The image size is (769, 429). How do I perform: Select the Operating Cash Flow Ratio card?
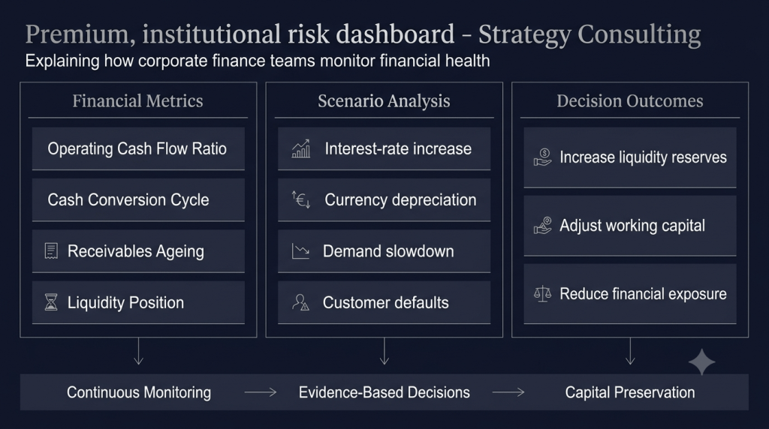(x=138, y=148)
